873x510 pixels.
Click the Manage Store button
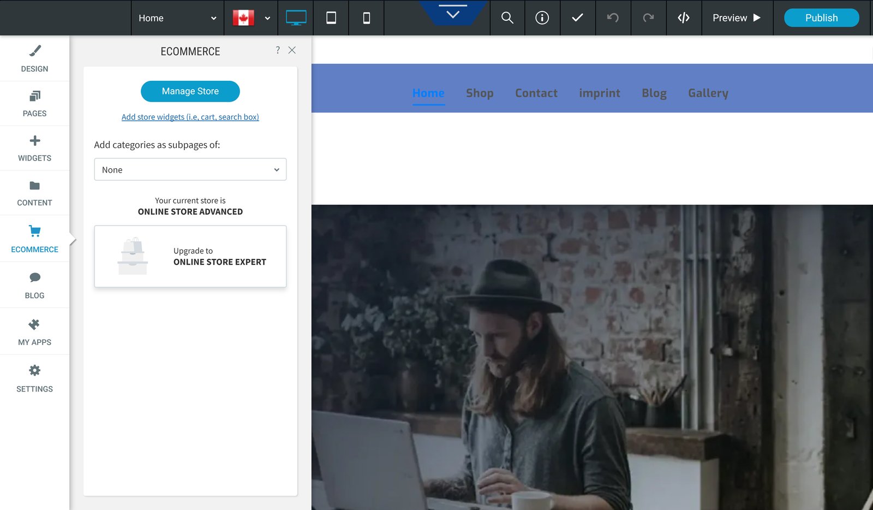(190, 91)
